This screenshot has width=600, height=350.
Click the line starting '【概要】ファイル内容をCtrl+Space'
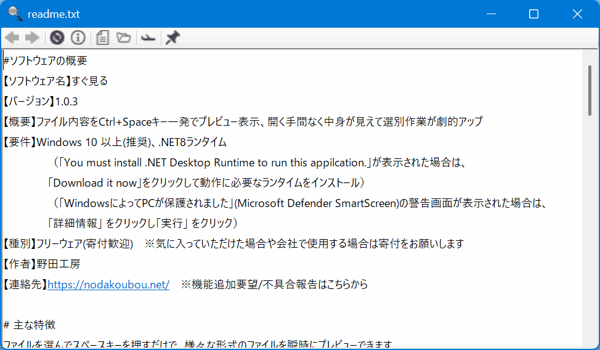pos(243,122)
